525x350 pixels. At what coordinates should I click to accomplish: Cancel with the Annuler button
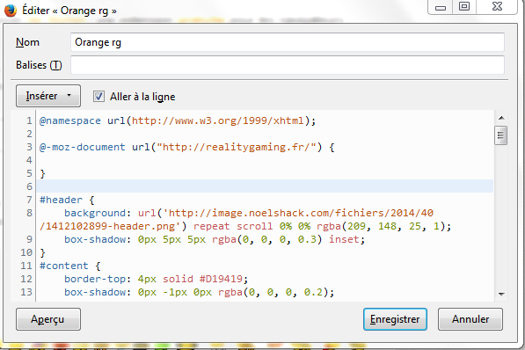[x=470, y=319]
